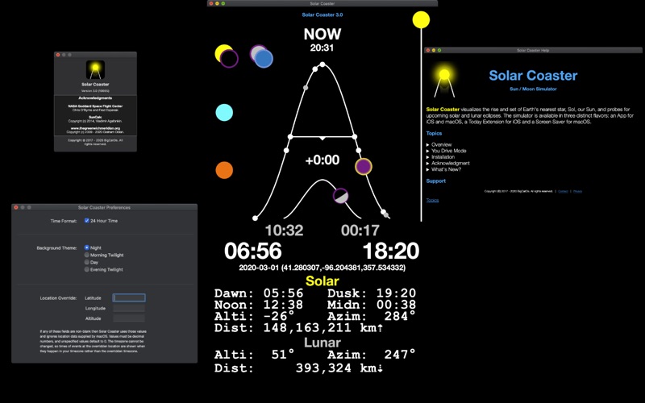Click the gray 00:17 time value

(360, 231)
